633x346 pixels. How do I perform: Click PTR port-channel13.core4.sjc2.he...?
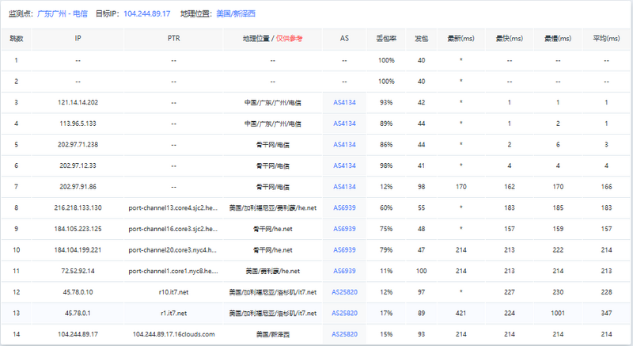coord(173,207)
